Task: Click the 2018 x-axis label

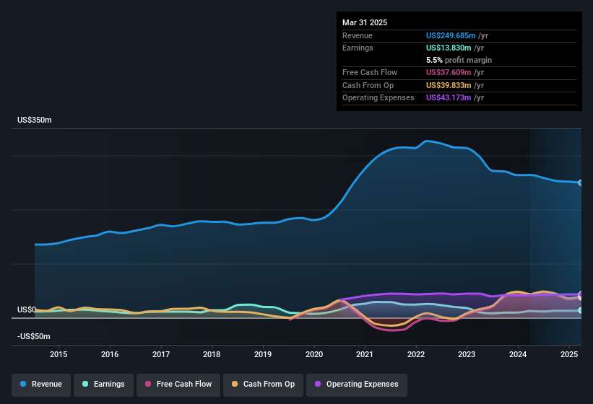Action: pyautogui.click(x=212, y=354)
